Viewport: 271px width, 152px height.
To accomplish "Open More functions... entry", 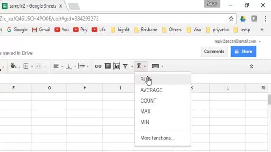I will 163,138.
